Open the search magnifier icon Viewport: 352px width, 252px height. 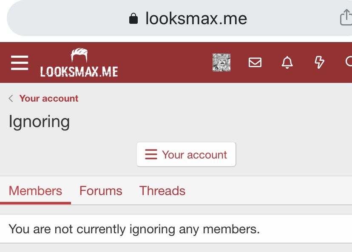[349, 62]
